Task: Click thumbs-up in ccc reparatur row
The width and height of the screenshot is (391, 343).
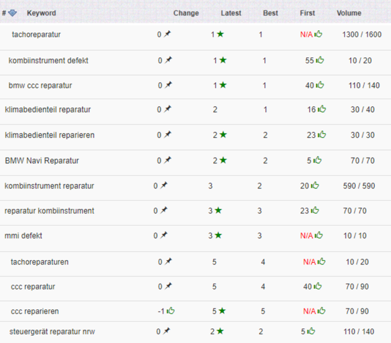Action: point(317,286)
